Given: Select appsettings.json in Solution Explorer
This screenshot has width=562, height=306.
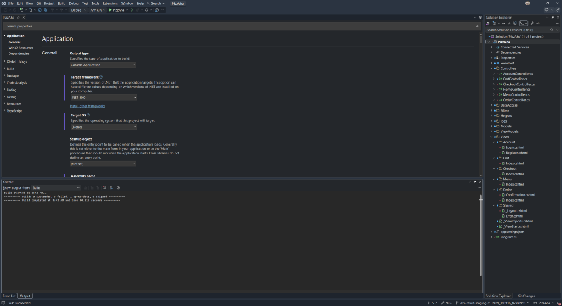Looking at the screenshot, I should click(512, 232).
